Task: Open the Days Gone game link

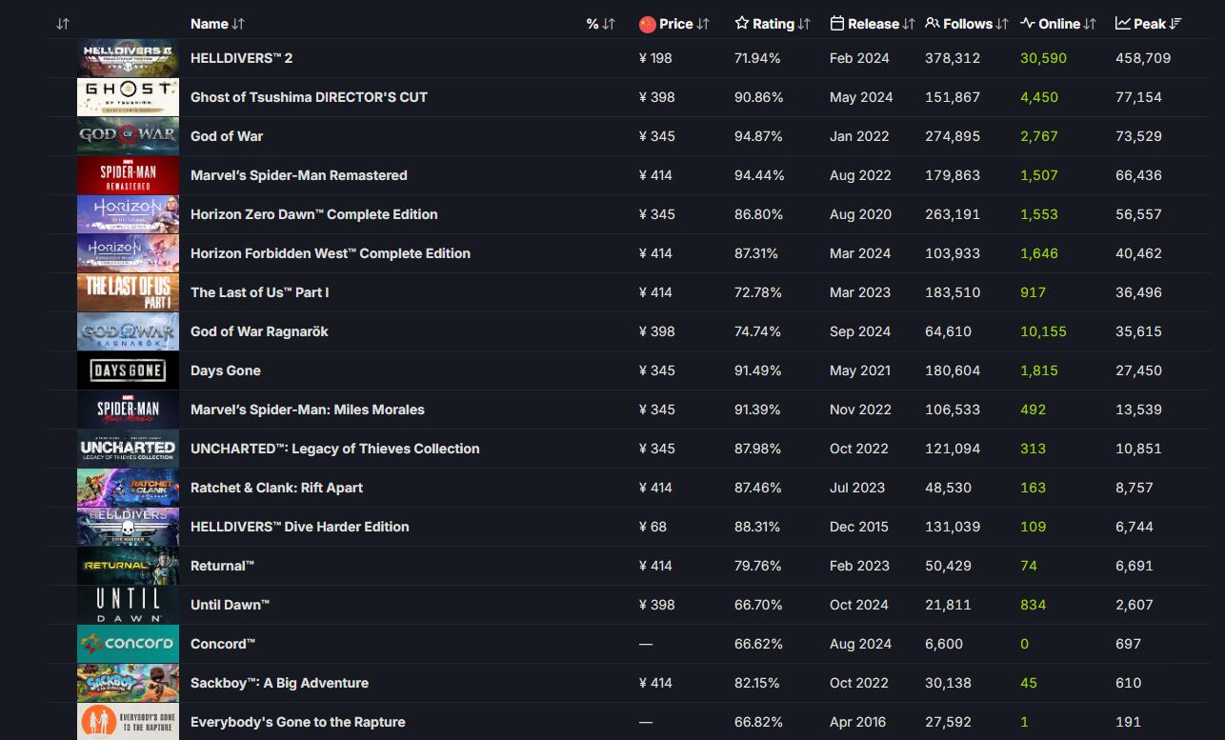Action: point(225,370)
